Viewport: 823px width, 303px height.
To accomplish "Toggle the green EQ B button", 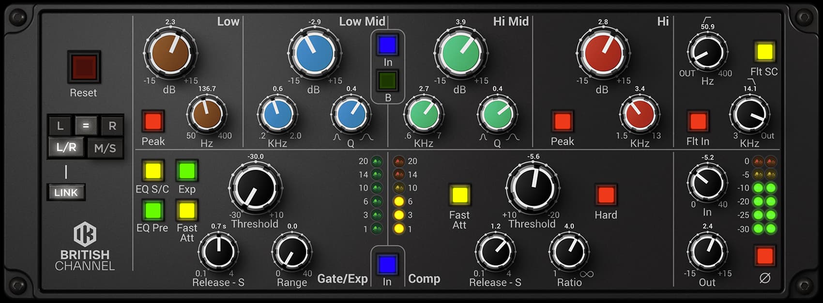I will point(387,80).
